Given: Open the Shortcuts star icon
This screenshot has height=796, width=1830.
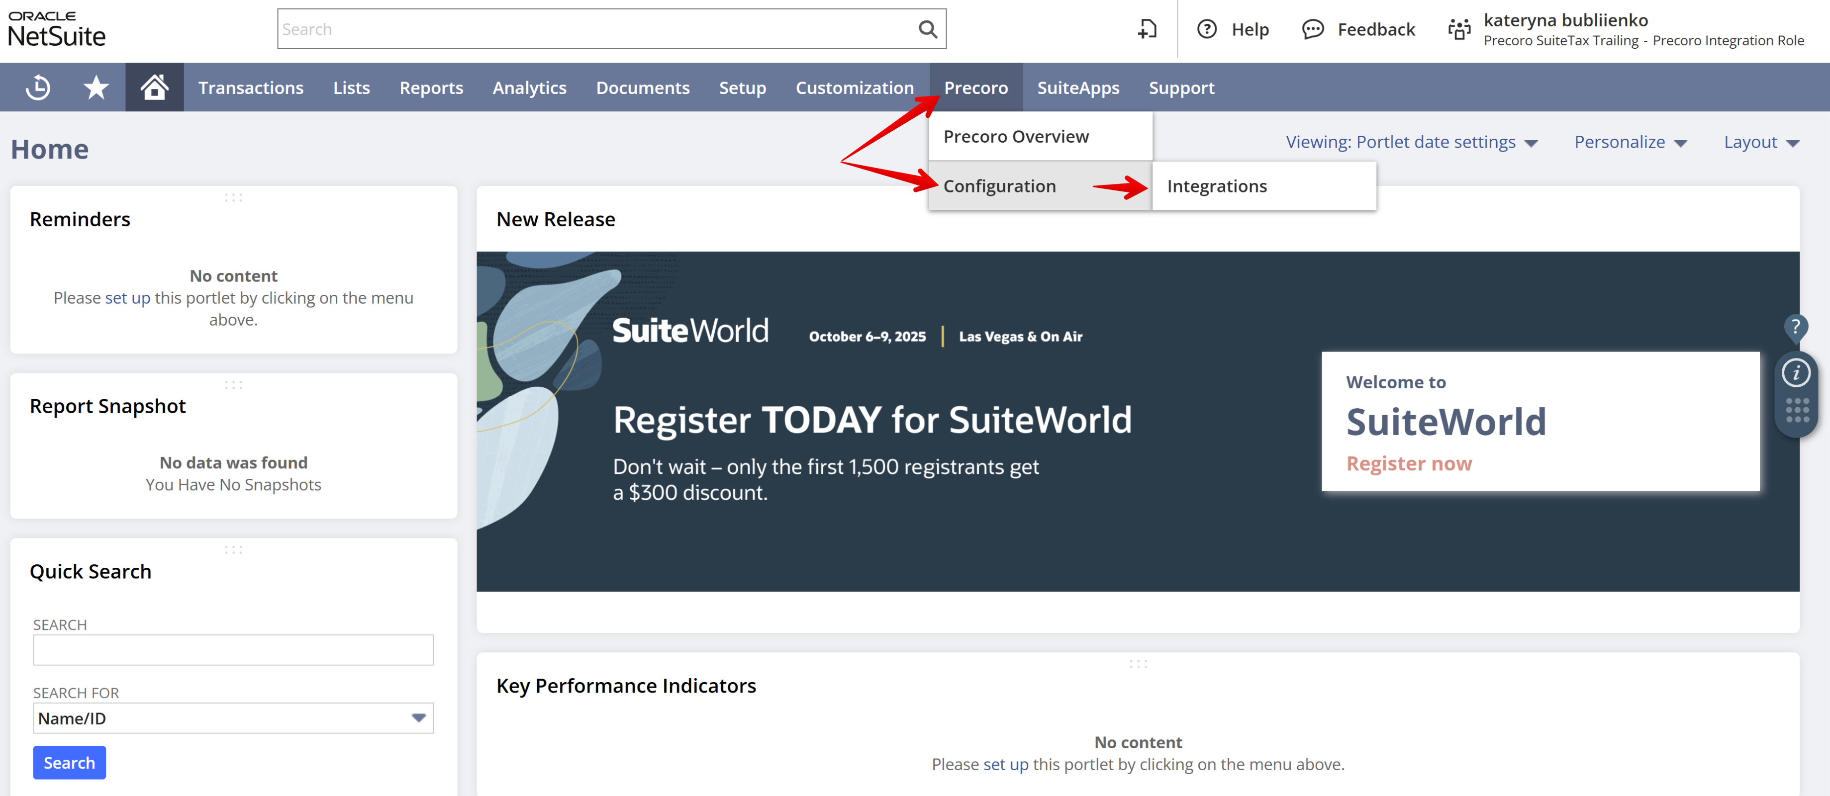Looking at the screenshot, I should (x=96, y=88).
